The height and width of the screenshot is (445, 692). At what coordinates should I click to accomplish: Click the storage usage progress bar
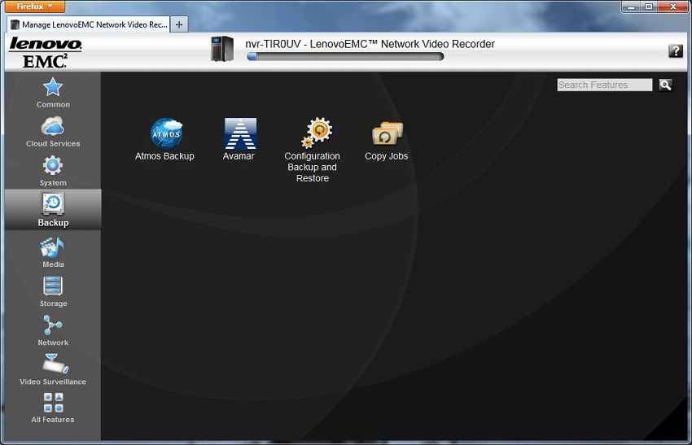click(x=345, y=56)
